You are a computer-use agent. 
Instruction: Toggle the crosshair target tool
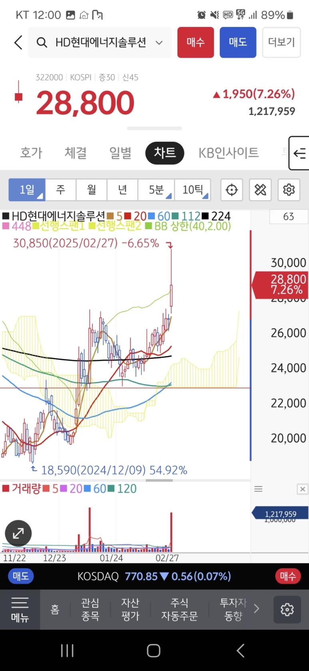point(231,189)
